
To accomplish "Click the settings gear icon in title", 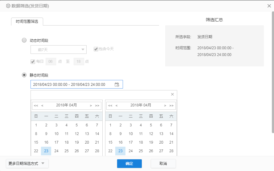I will coord(8,6).
